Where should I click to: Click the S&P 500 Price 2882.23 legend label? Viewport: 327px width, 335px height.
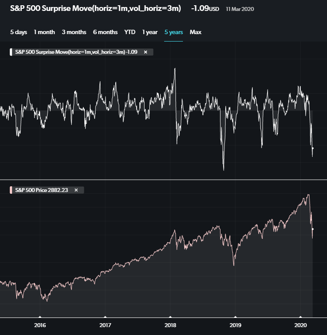point(41,190)
